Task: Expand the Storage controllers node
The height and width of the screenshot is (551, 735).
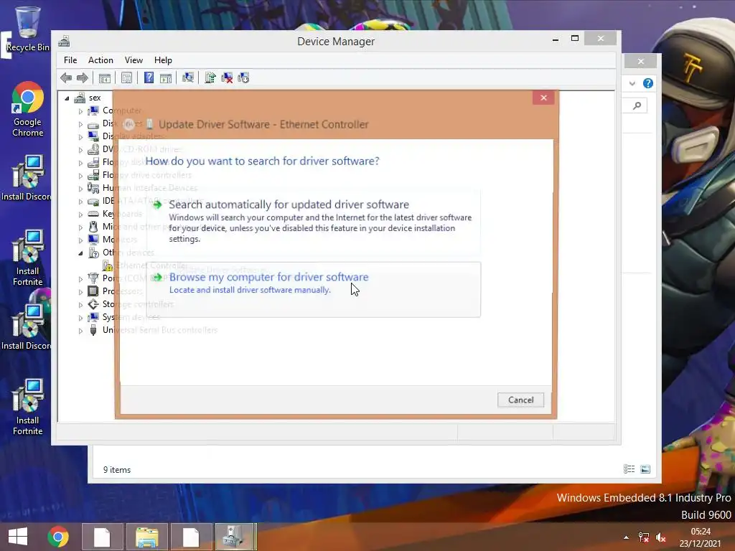Action: tap(80, 305)
